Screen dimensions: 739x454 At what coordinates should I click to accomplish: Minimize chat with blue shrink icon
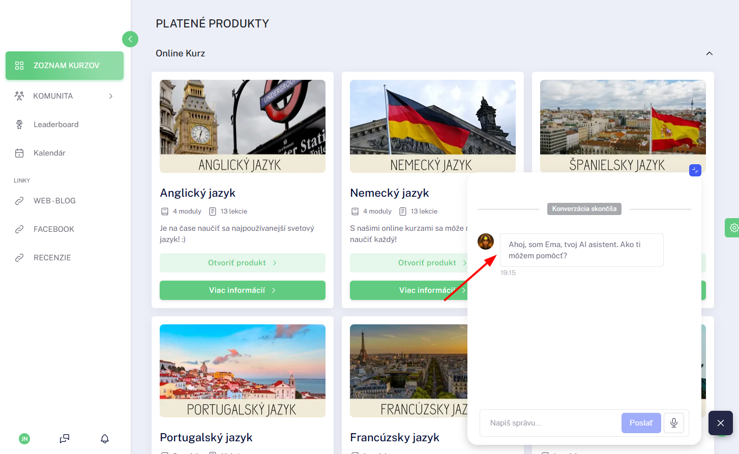(x=695, y=170)
